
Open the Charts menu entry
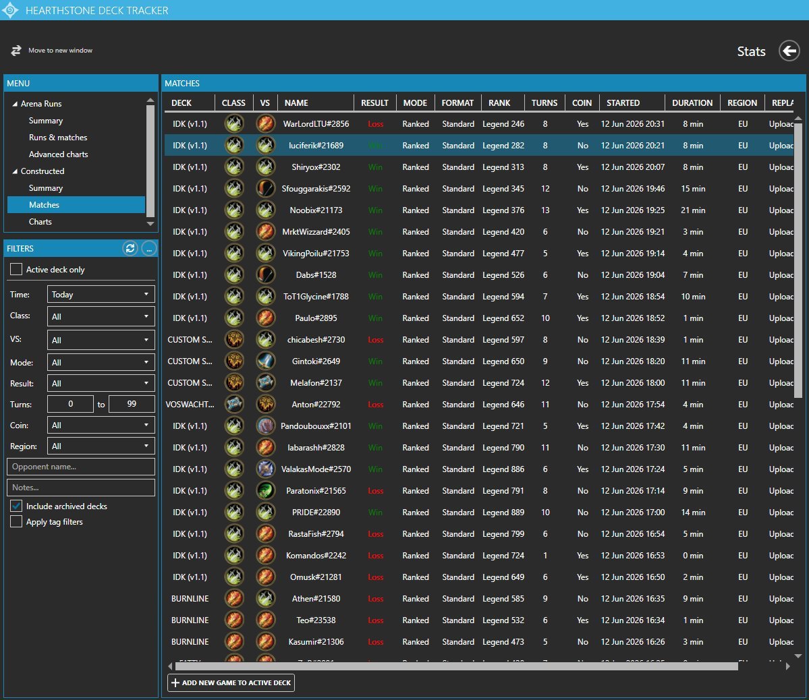coord(40,222)
